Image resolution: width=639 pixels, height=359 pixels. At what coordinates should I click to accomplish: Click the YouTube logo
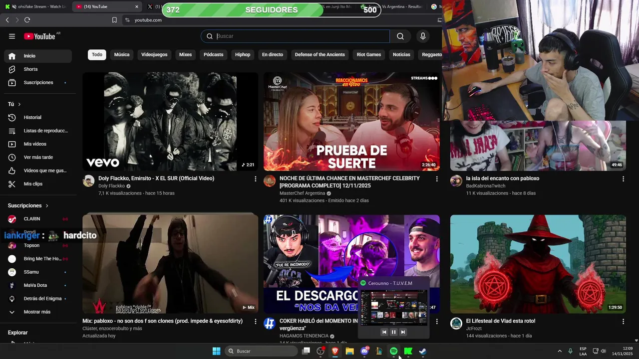pos(39,36)
